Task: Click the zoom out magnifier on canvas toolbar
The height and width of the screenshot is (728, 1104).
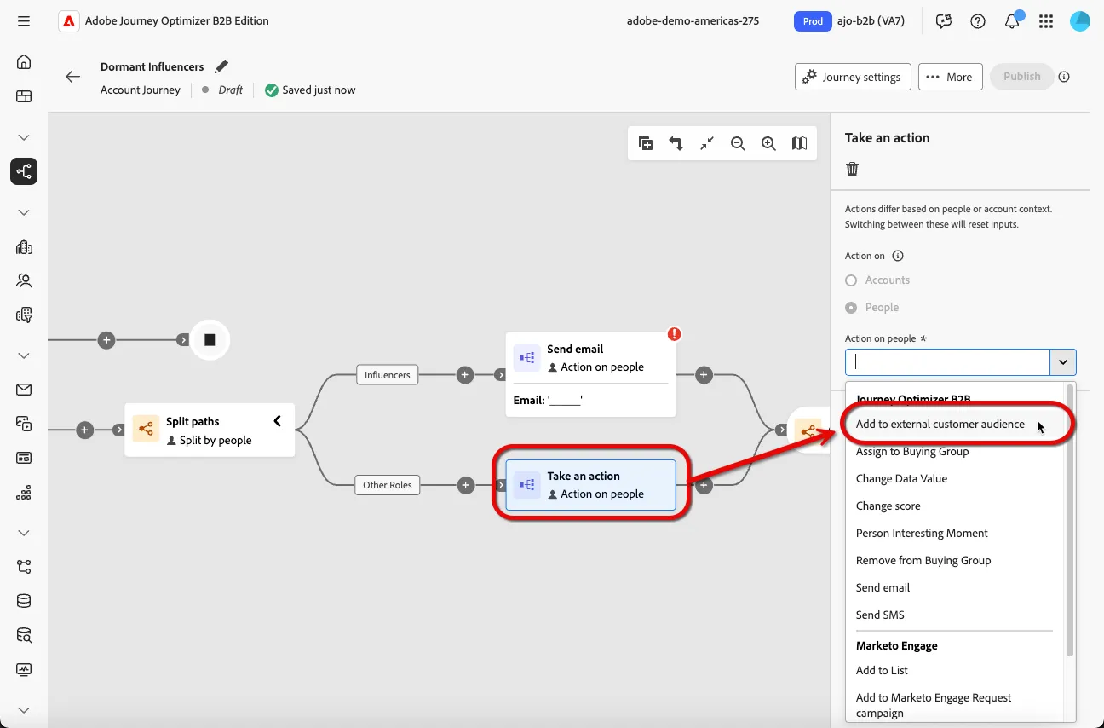Action: [x=738, y=144]
